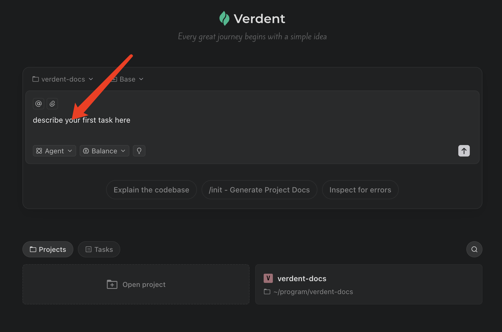
Task: Choose the Inspect for errors suggestion
Action: click(360, 190)
